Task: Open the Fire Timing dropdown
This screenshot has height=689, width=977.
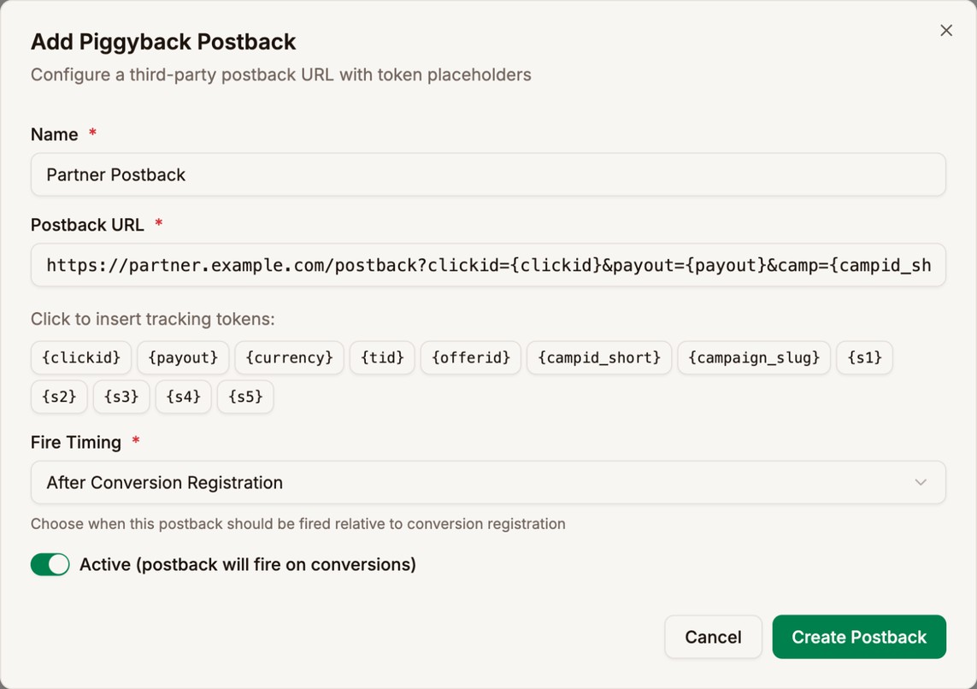Action: pyautogui.click(x=488, y=482)
